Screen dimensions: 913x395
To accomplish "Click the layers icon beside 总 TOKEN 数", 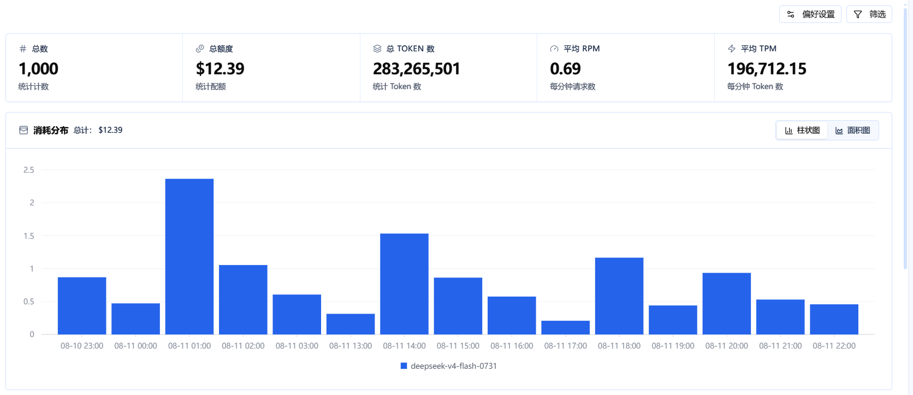I will pyautogui.click(x=377, y=49).
